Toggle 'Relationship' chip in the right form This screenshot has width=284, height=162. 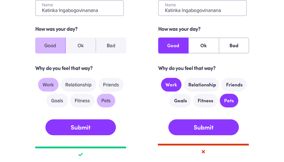coord(202,85)
